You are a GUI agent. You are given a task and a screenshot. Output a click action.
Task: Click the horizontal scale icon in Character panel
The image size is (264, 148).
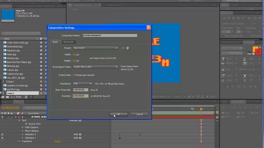coord(245,76)
